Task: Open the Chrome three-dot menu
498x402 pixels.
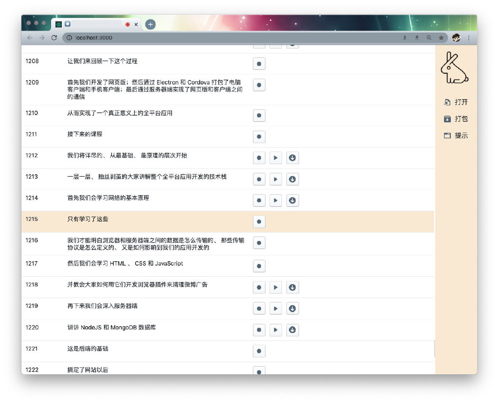Action: 468,37
